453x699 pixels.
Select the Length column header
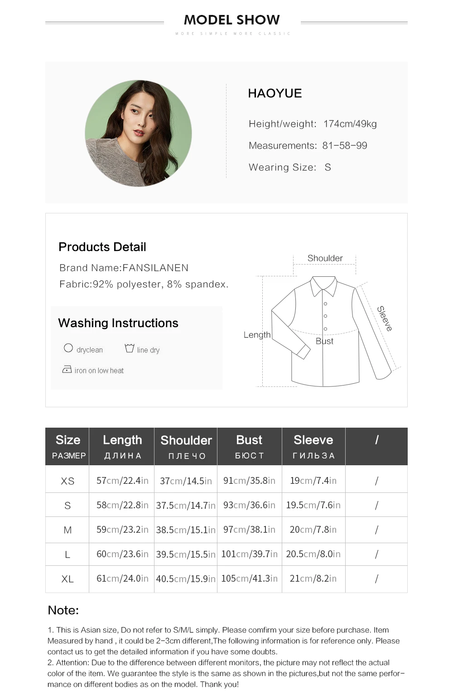(122, 446)
